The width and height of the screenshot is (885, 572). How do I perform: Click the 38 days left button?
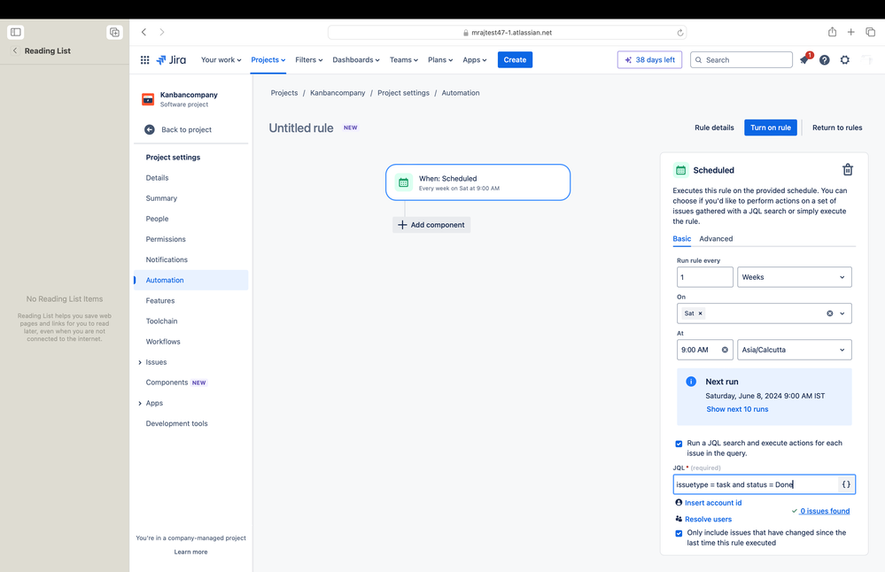tap(649, 60)
